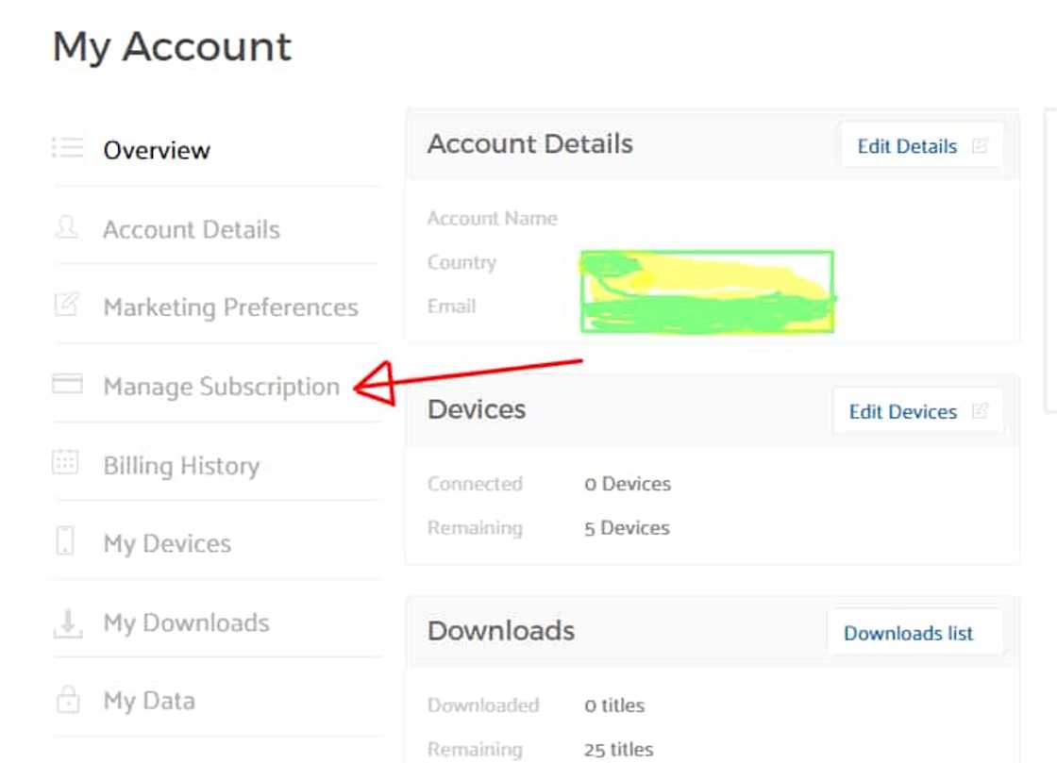The image size is (1057, 763).
Task: Open the My Downloads sidebar text link
Action: 186,622
